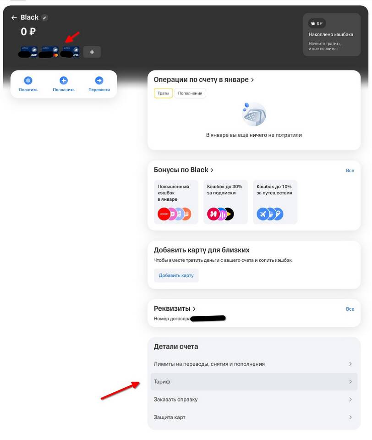Open the Тариф row
This screenshot has height=440, width=372.
coord(254,382)
